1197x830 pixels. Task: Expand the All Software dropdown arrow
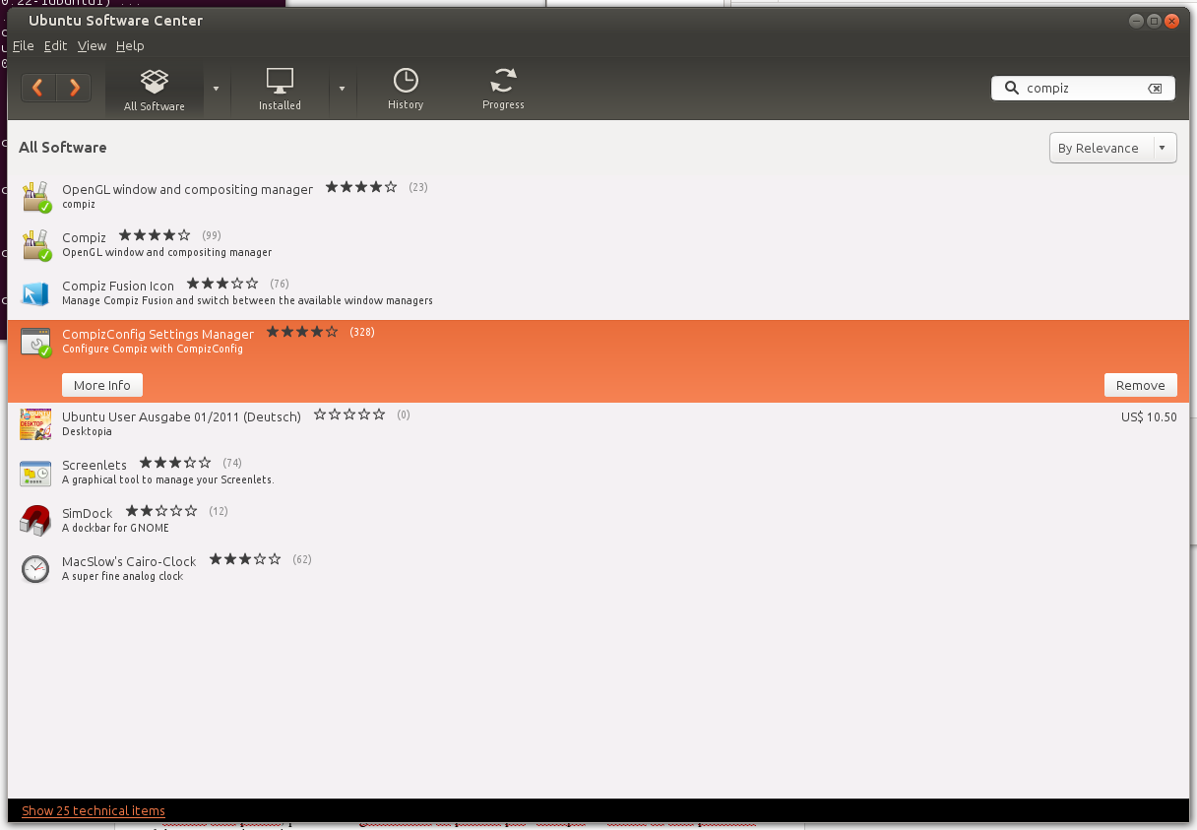point(217,89)
